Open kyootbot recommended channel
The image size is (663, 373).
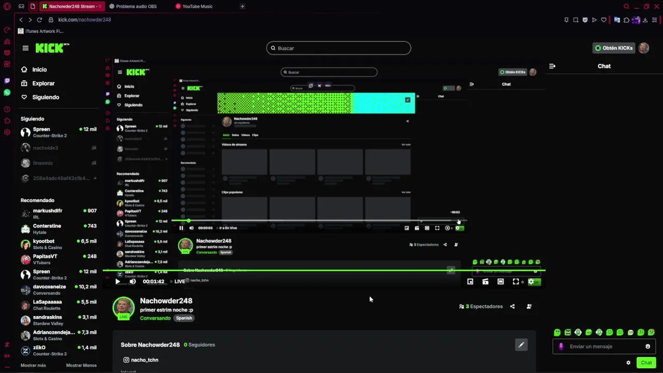point(59,244)
